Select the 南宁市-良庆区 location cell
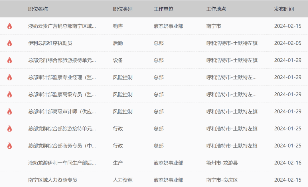Viewport: 308px width, 187px height. click(222, 180)
